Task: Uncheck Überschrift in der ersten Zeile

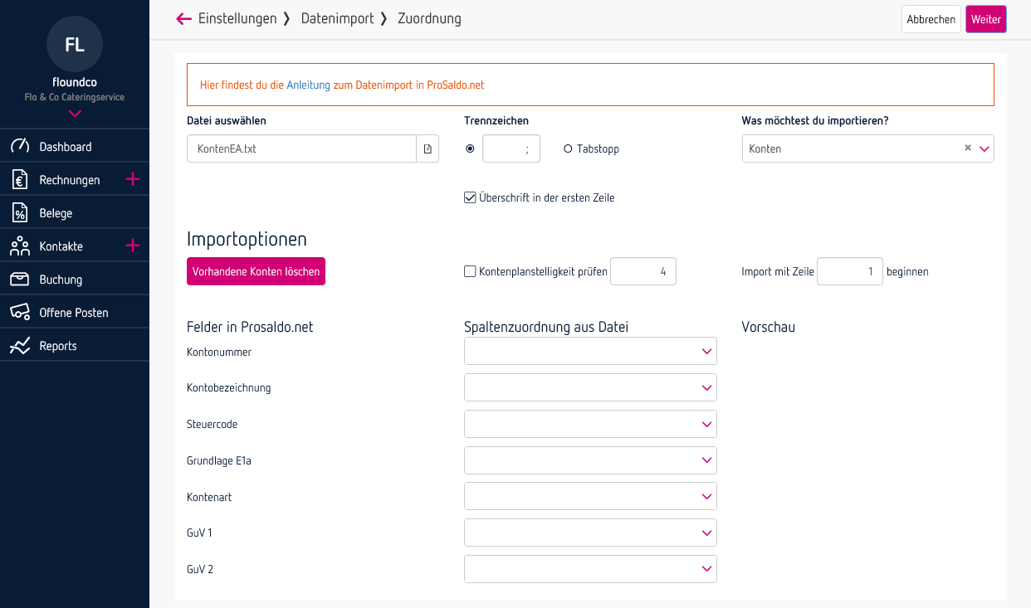Action: (470, 197)
